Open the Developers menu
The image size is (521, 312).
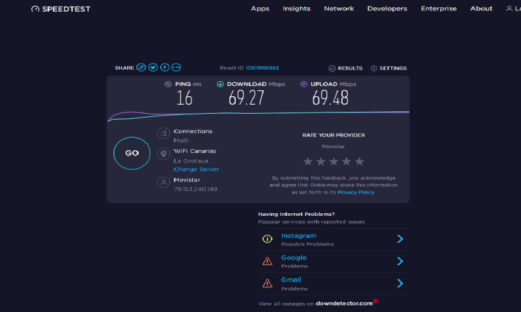[x=387, y=8]
